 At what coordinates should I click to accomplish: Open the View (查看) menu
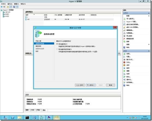tap(16, 4)
